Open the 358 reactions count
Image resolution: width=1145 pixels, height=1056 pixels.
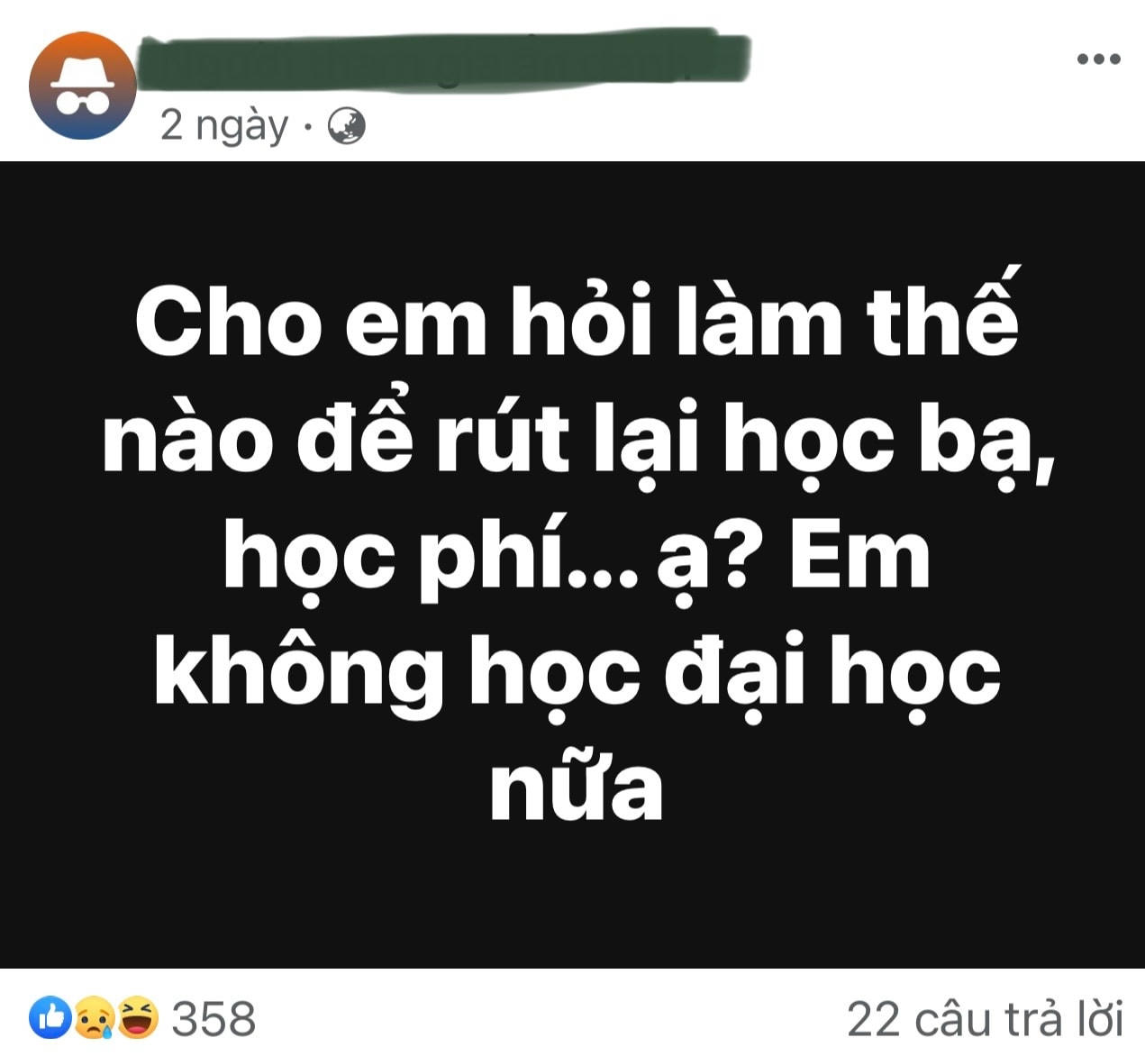[x=214, y=1019]
